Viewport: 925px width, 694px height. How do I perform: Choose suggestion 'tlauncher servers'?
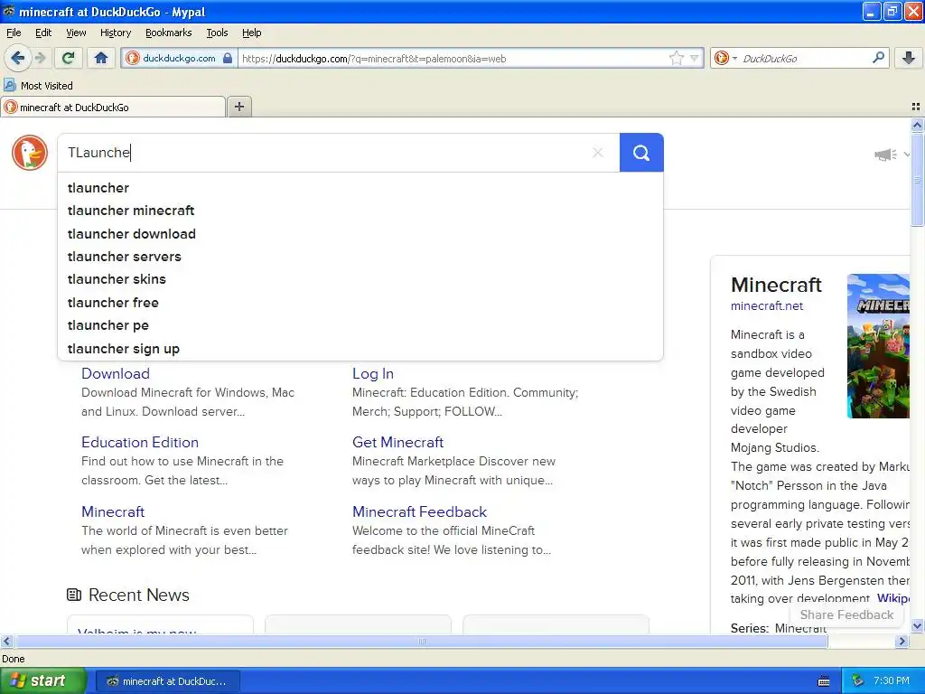pos(360,256)
